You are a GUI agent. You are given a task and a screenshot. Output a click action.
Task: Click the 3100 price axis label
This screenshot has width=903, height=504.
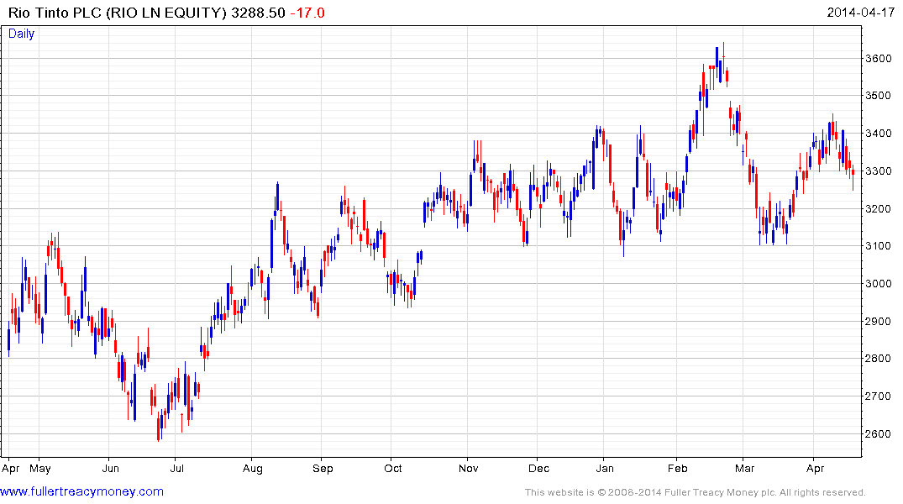tap(879, 246)
